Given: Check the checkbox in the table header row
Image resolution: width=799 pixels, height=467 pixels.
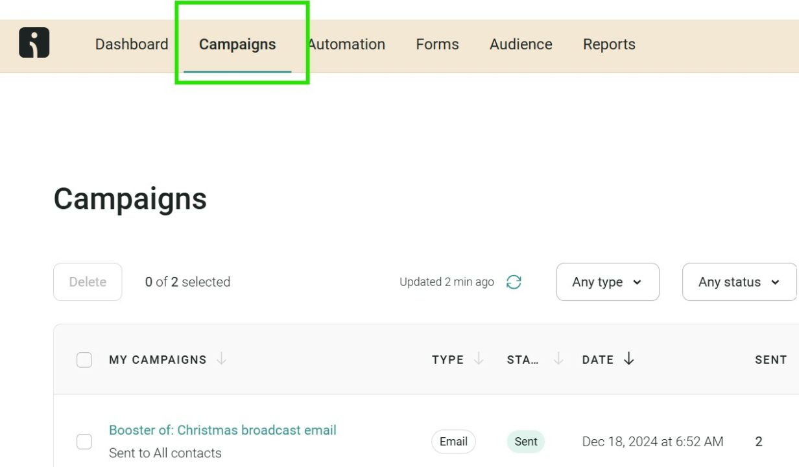Looking at the screenshot, I should coord(84,359).
